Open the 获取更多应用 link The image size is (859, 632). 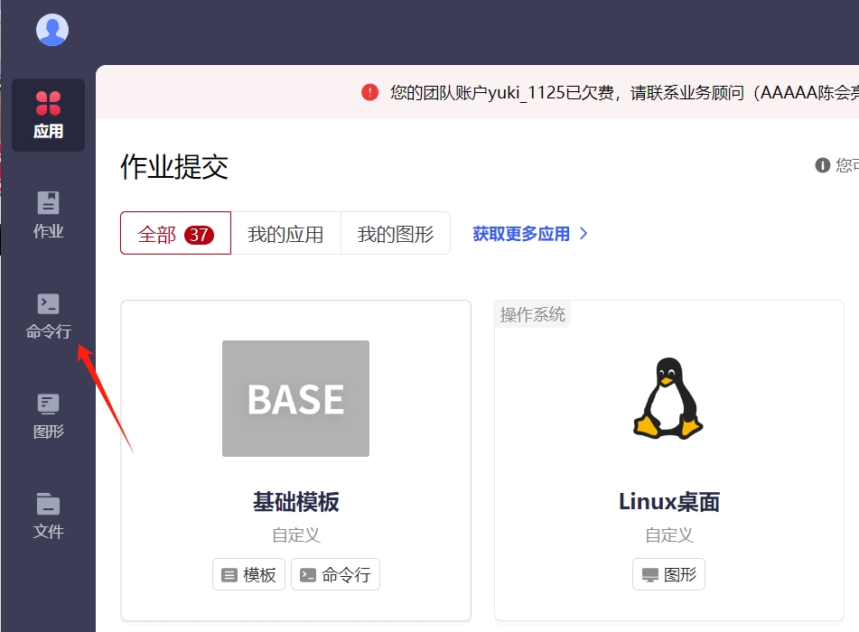pos(521,234)
